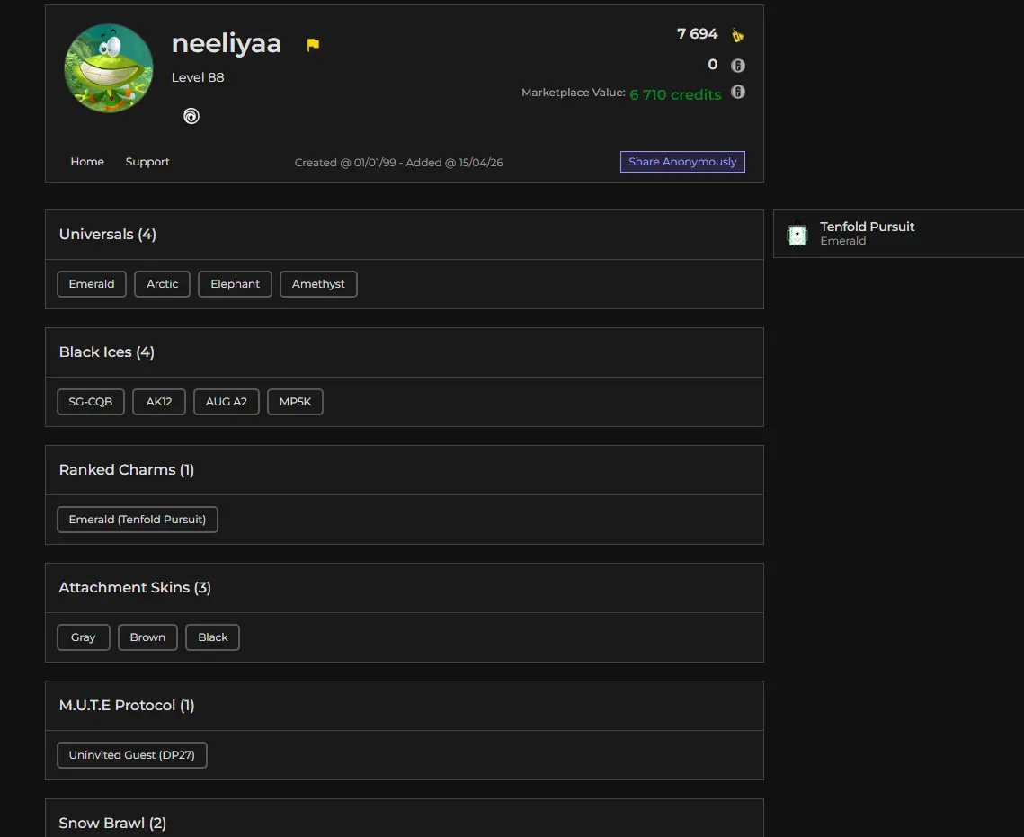Viewport: 1024px width, 837px height.
Task: Click the Black Ices (4) section header
Action: [x=107, y=352]
